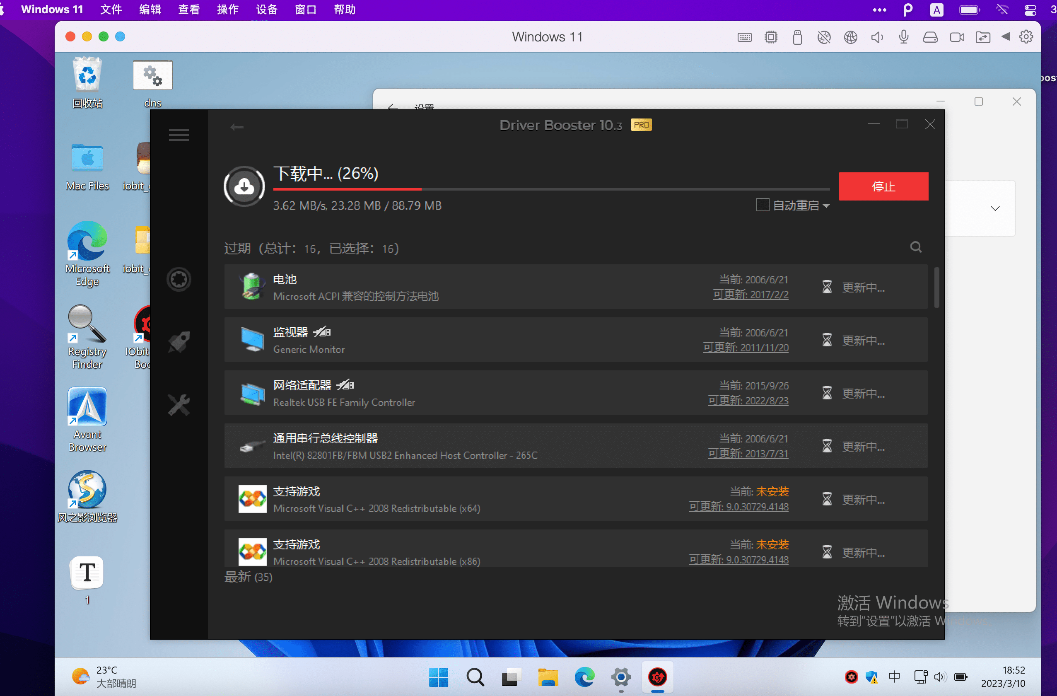Open the Scan circular sidebar icon
The width and height of the screenshot is (1057, 696).
coord(179,279)
